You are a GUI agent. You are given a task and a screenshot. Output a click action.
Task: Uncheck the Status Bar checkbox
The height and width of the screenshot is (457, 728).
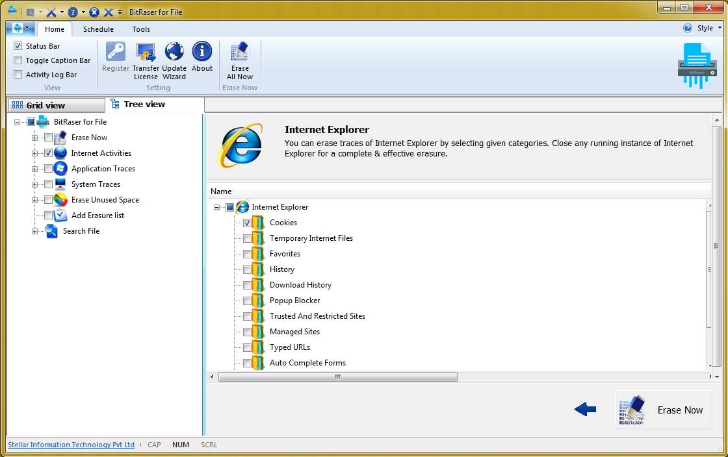(x=18, y=46)
